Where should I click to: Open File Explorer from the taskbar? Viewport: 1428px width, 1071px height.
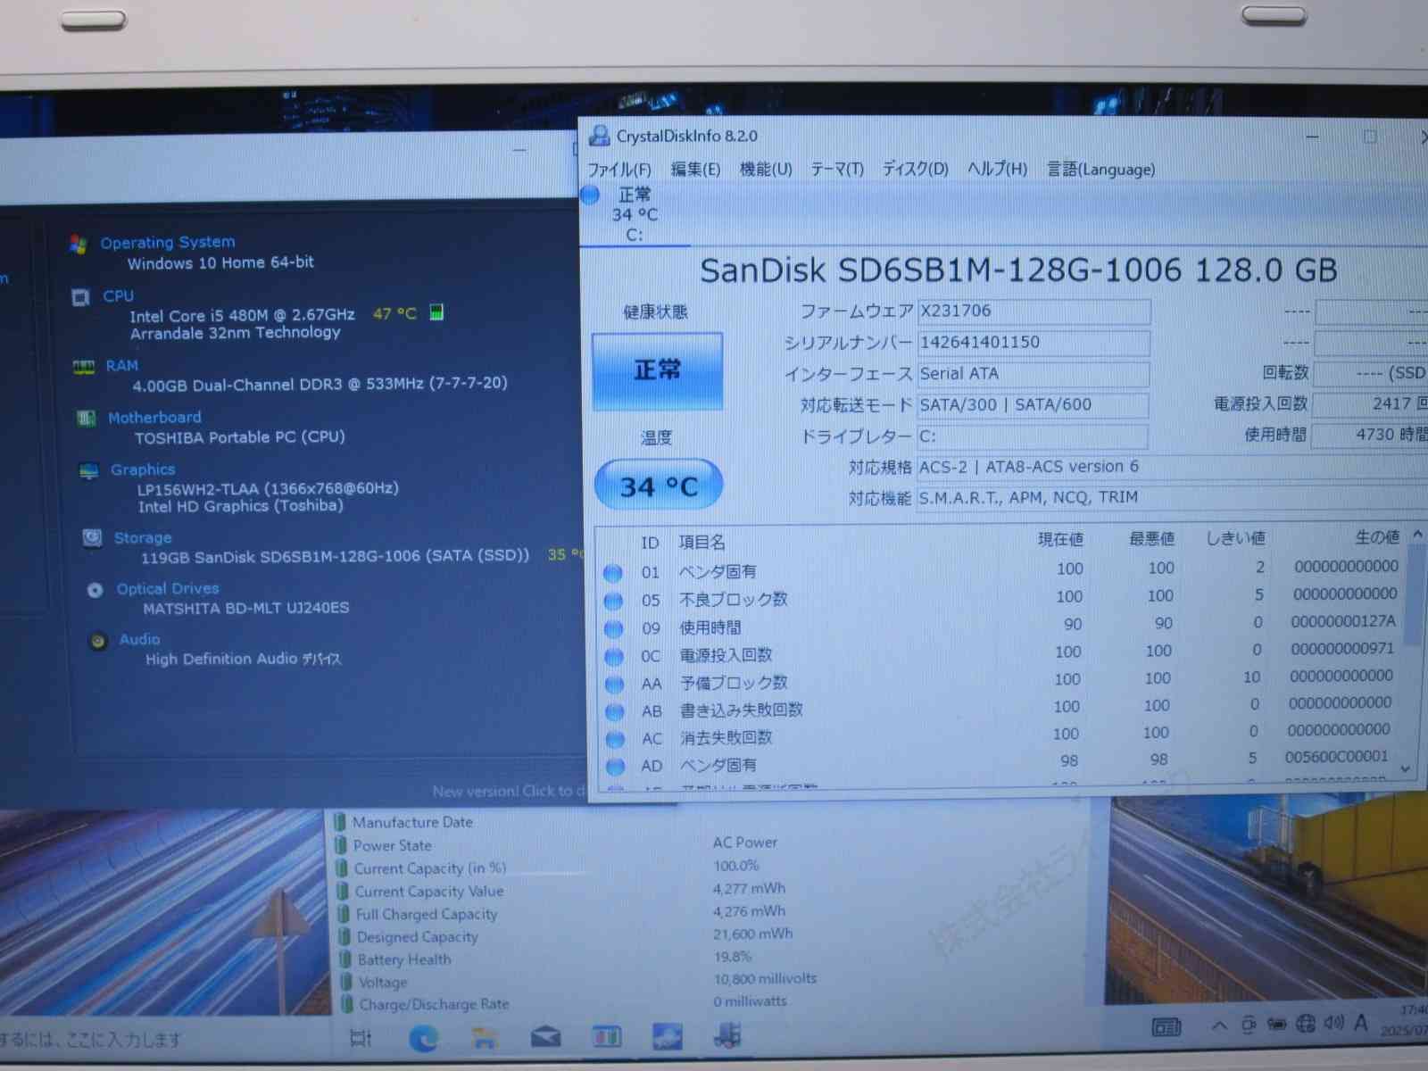pos(485,1038)
